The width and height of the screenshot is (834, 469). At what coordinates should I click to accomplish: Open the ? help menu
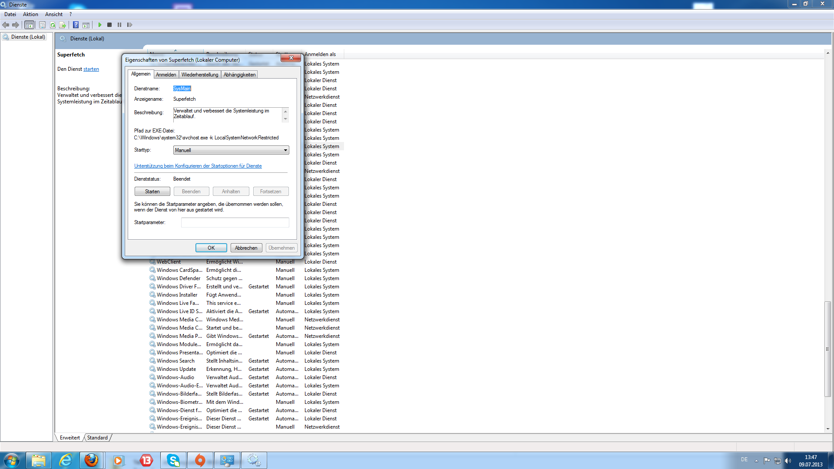(70, 14)
